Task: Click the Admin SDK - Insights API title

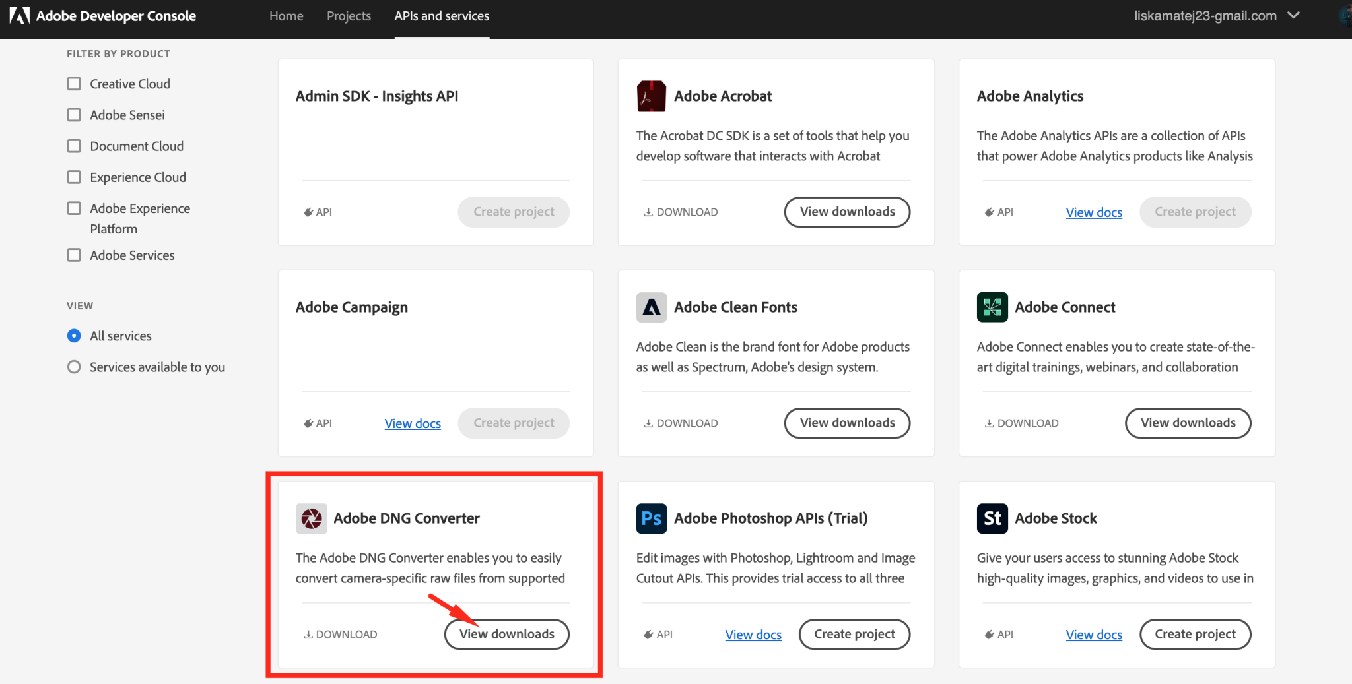Action: (377, 96)
